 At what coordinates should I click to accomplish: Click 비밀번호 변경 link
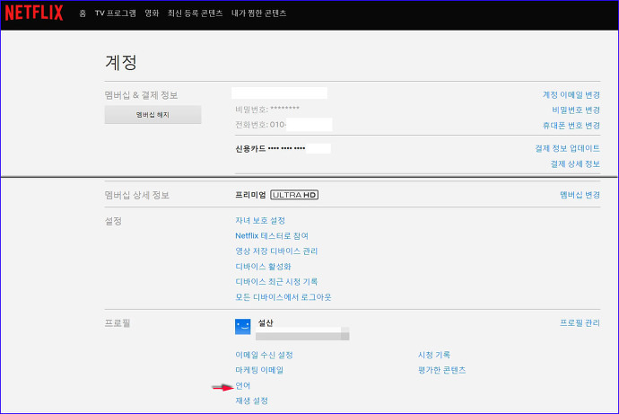(x=576, y=110)
